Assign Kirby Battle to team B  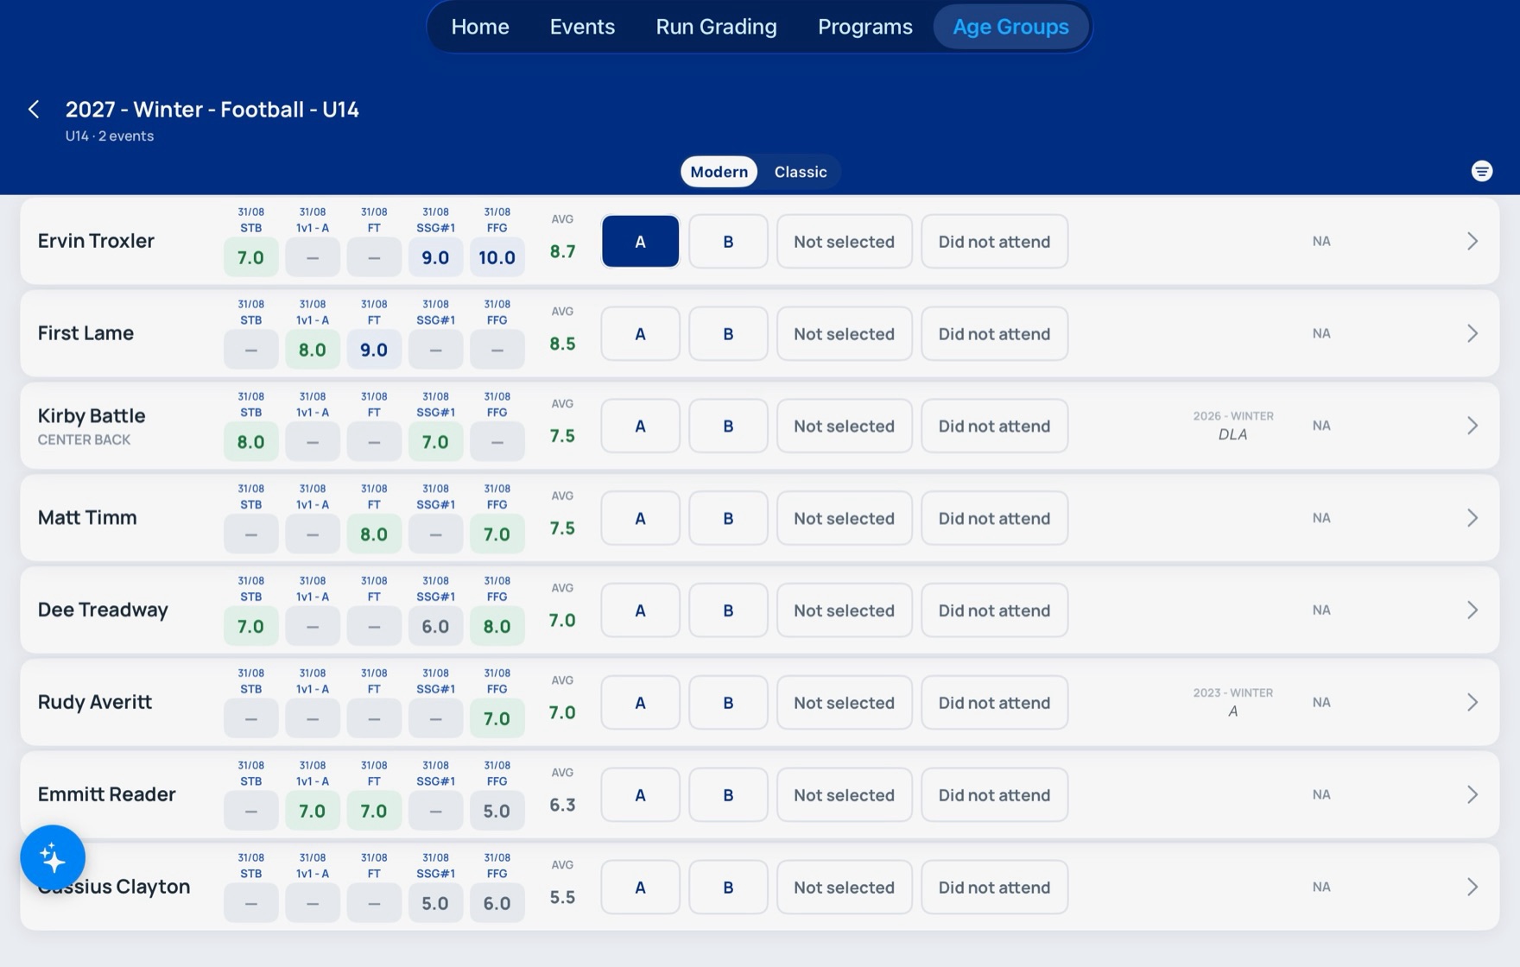pos(728,426)
